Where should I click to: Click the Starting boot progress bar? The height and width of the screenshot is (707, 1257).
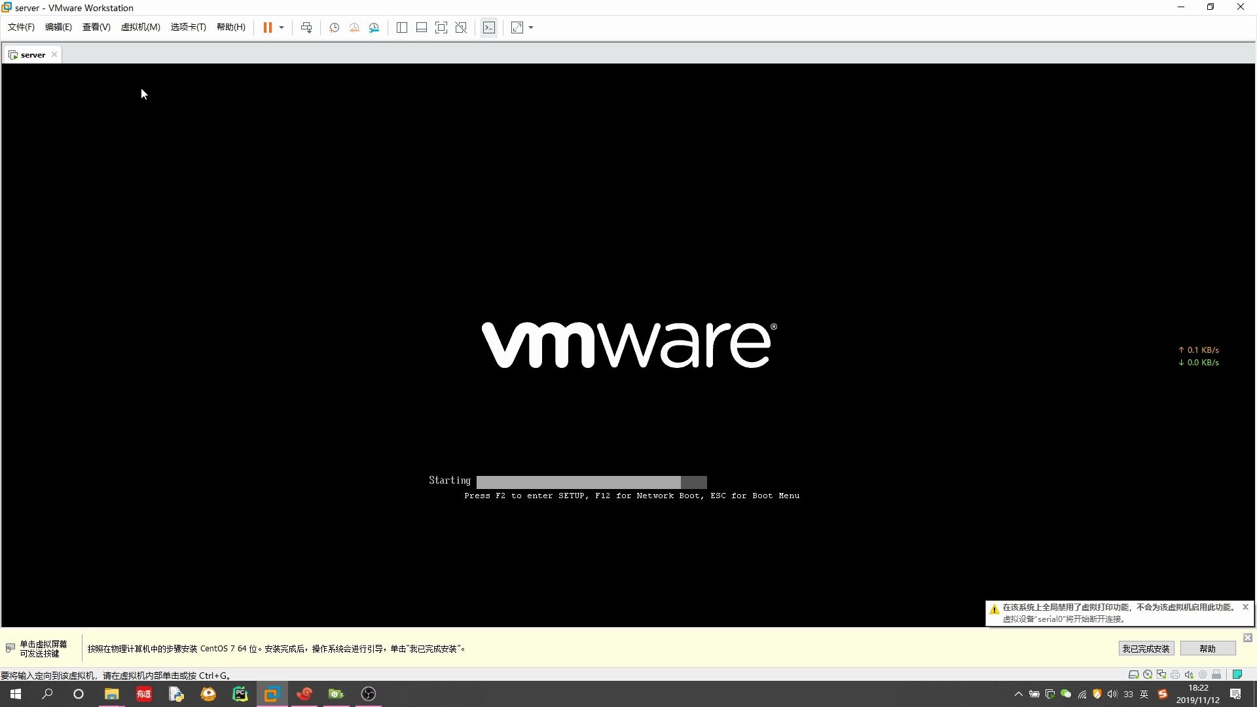[x=591, y=482]
